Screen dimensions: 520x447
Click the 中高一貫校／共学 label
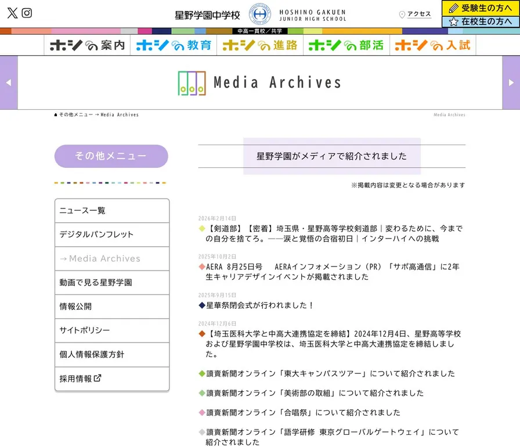(259, 31)
